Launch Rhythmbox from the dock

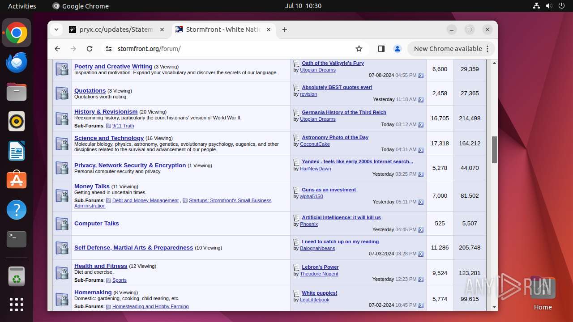[x=17, y=122]
